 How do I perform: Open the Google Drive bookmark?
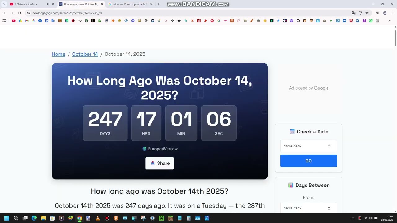20,21
